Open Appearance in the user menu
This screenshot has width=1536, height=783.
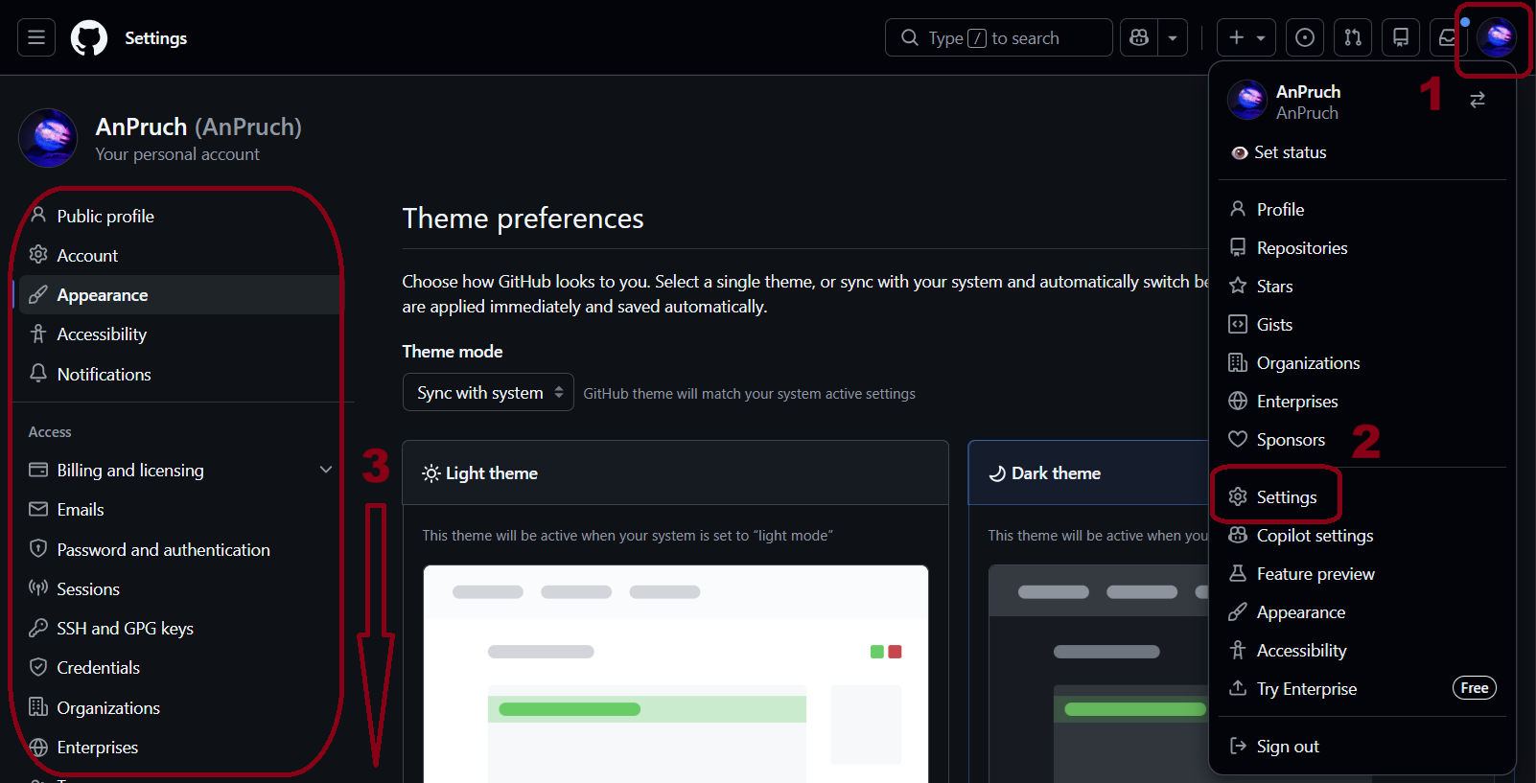click(1362, 611)
